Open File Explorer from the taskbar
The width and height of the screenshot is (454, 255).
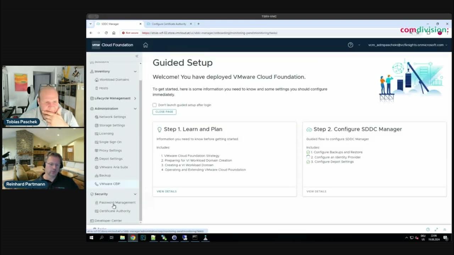(x=122, y=238)
